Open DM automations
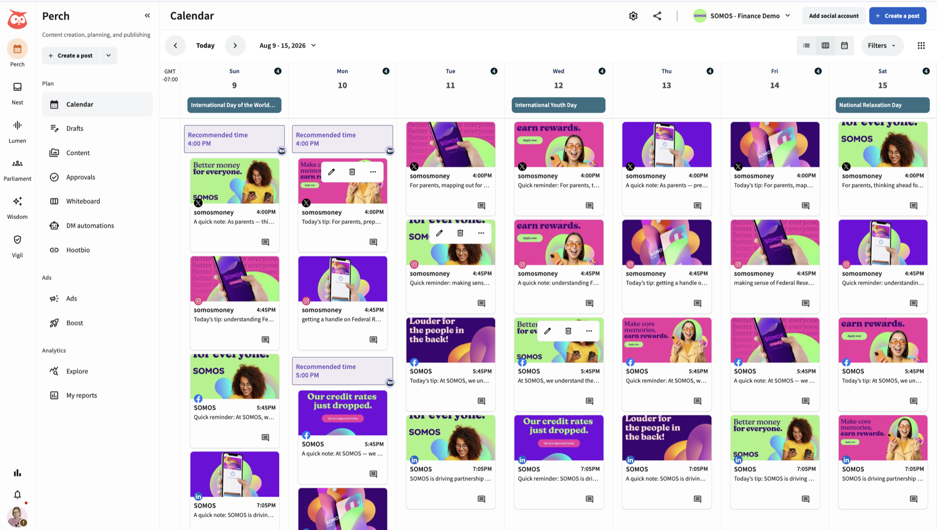The height and width of the screenshot is (530, 937). tap(97, 225)
